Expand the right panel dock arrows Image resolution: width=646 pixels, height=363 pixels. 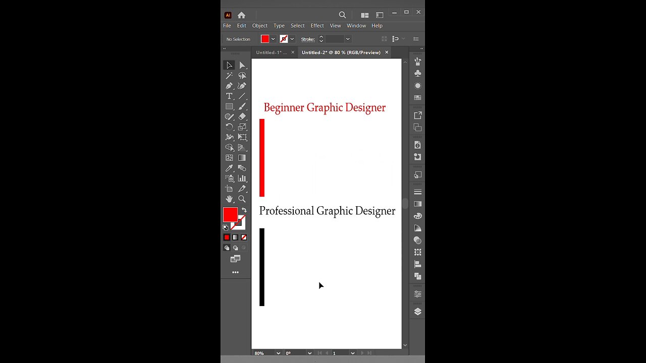click(421, 49)
